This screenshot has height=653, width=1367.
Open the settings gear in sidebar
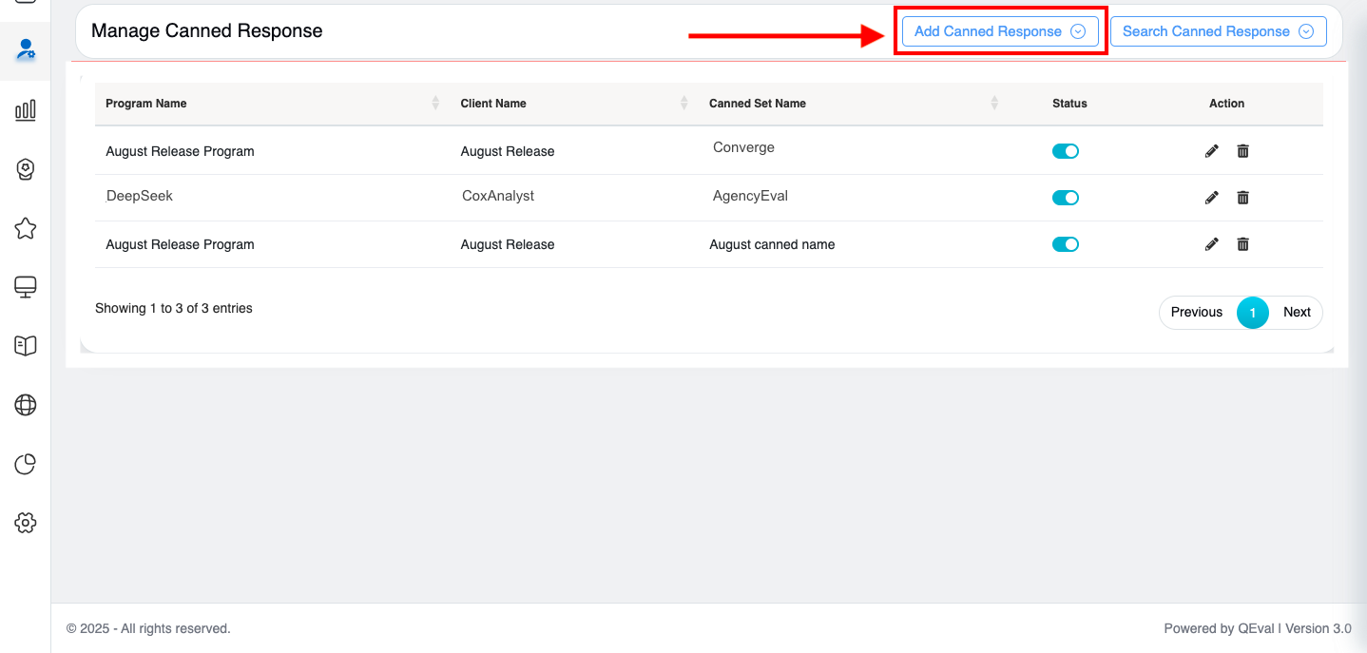click(26, 523)
